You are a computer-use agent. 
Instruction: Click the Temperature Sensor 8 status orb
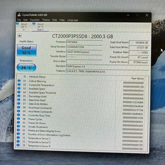point(18,145)
